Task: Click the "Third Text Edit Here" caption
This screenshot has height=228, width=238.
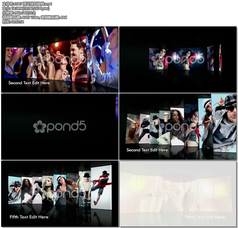Action: click(x=205, y=217)
